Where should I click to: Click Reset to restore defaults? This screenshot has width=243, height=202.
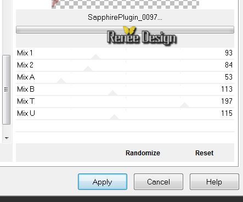click(204, 153)
